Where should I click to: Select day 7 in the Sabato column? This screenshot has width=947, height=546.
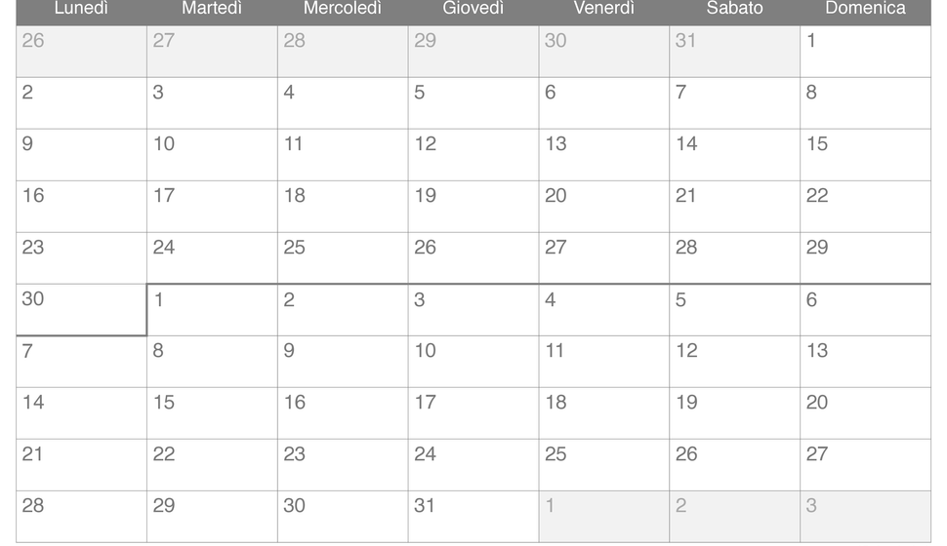[x=735, y=103]
